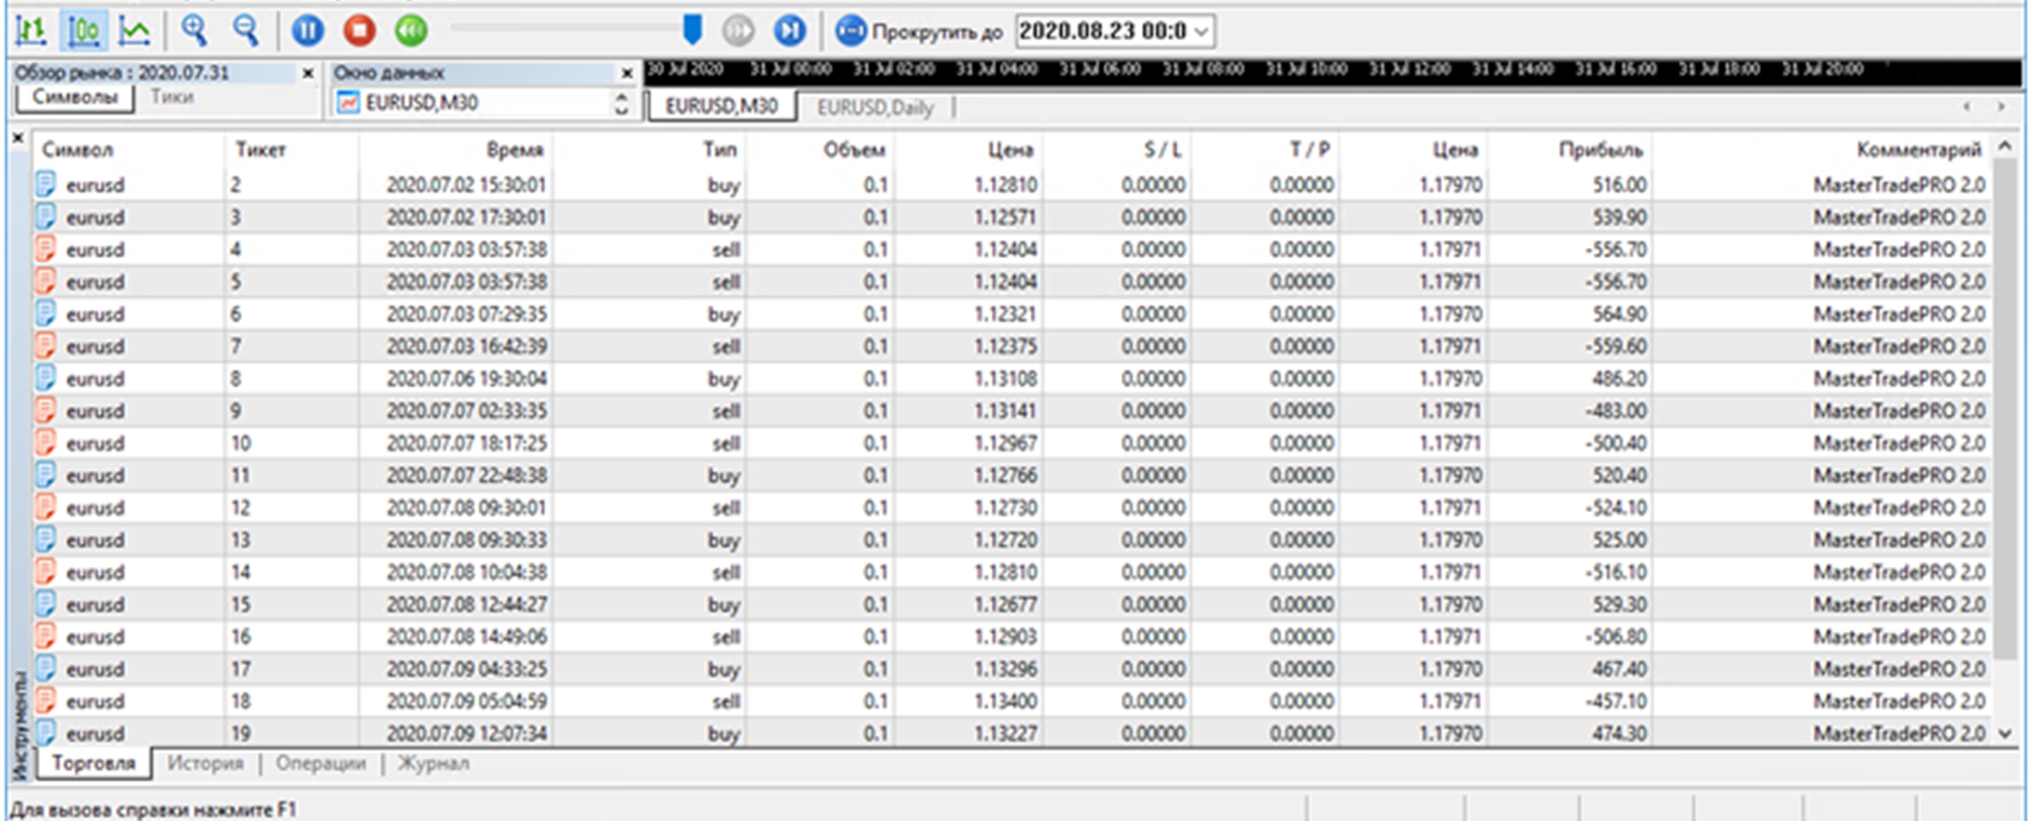Pause the simulation with the blue pause button
Screen dimensions: 2031x821
point(307,31)
